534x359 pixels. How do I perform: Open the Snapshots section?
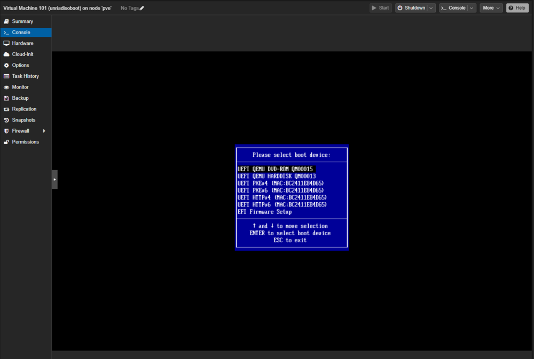pos(26,120)
